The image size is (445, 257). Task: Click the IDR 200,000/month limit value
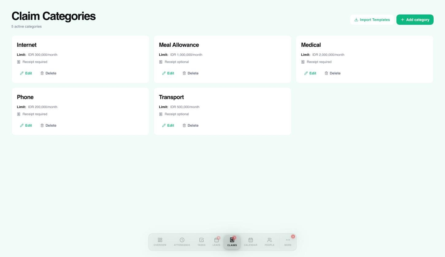(43, 107)
